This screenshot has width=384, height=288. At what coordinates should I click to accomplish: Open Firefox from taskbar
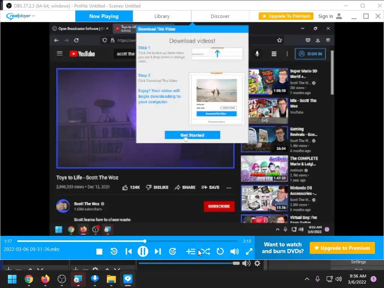point(45,279)
